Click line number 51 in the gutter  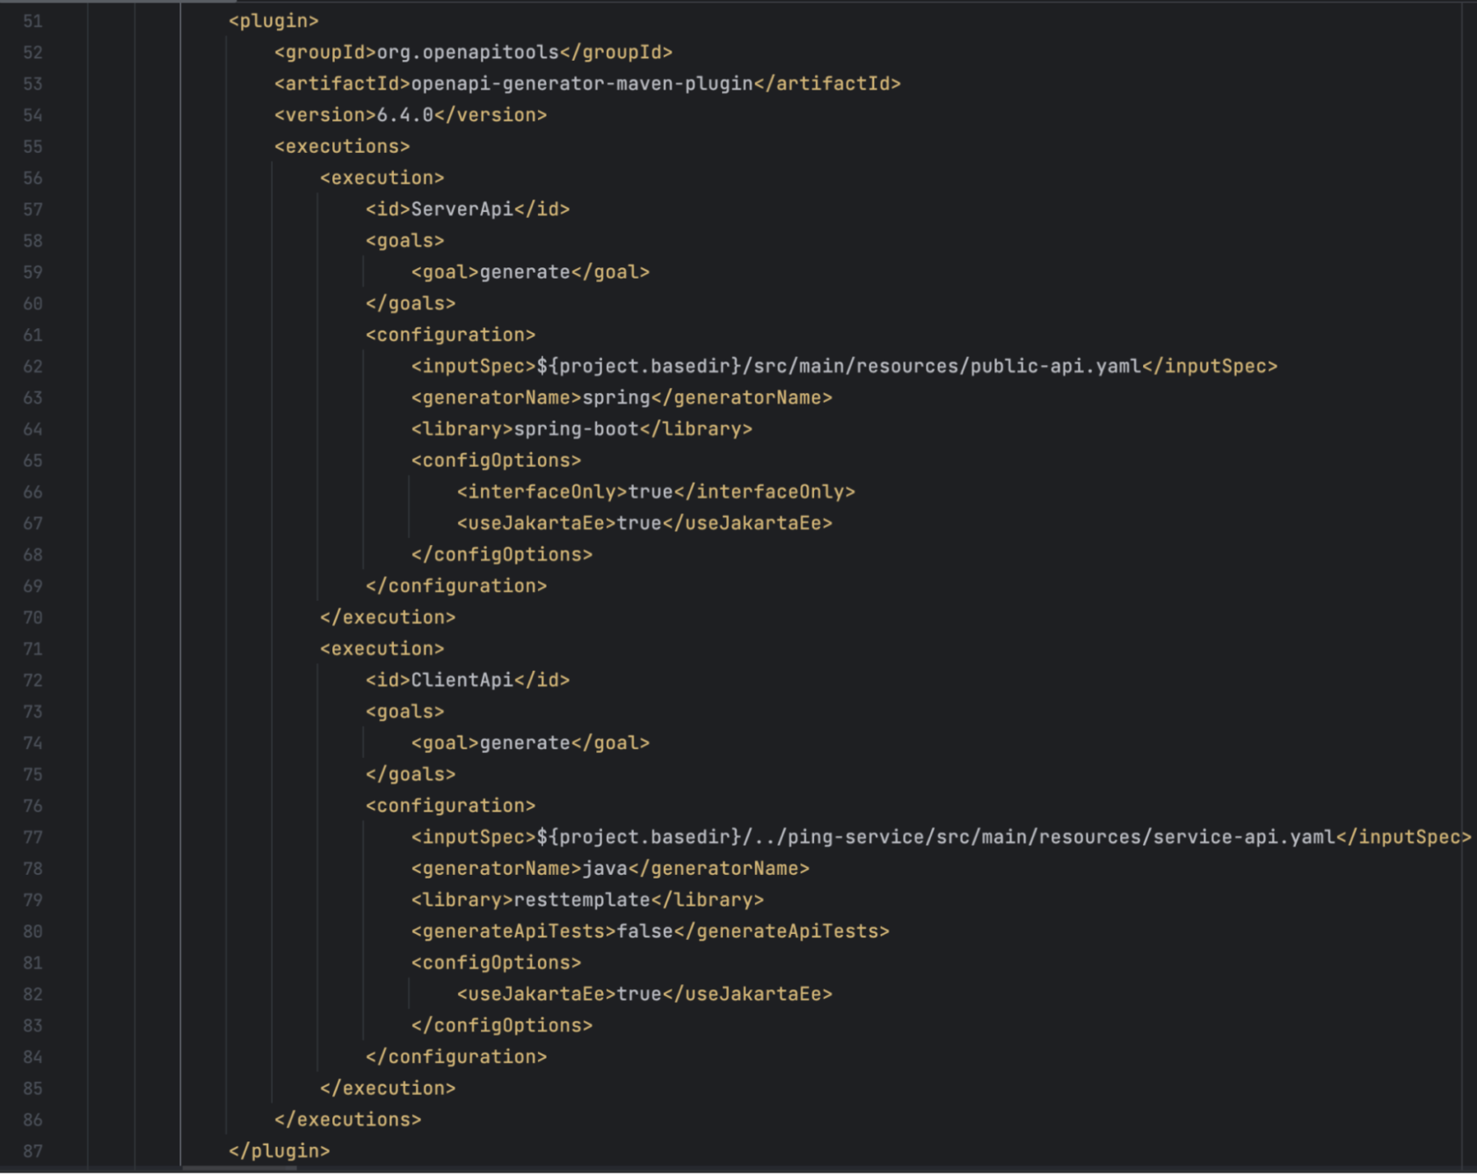coord(33,20)
